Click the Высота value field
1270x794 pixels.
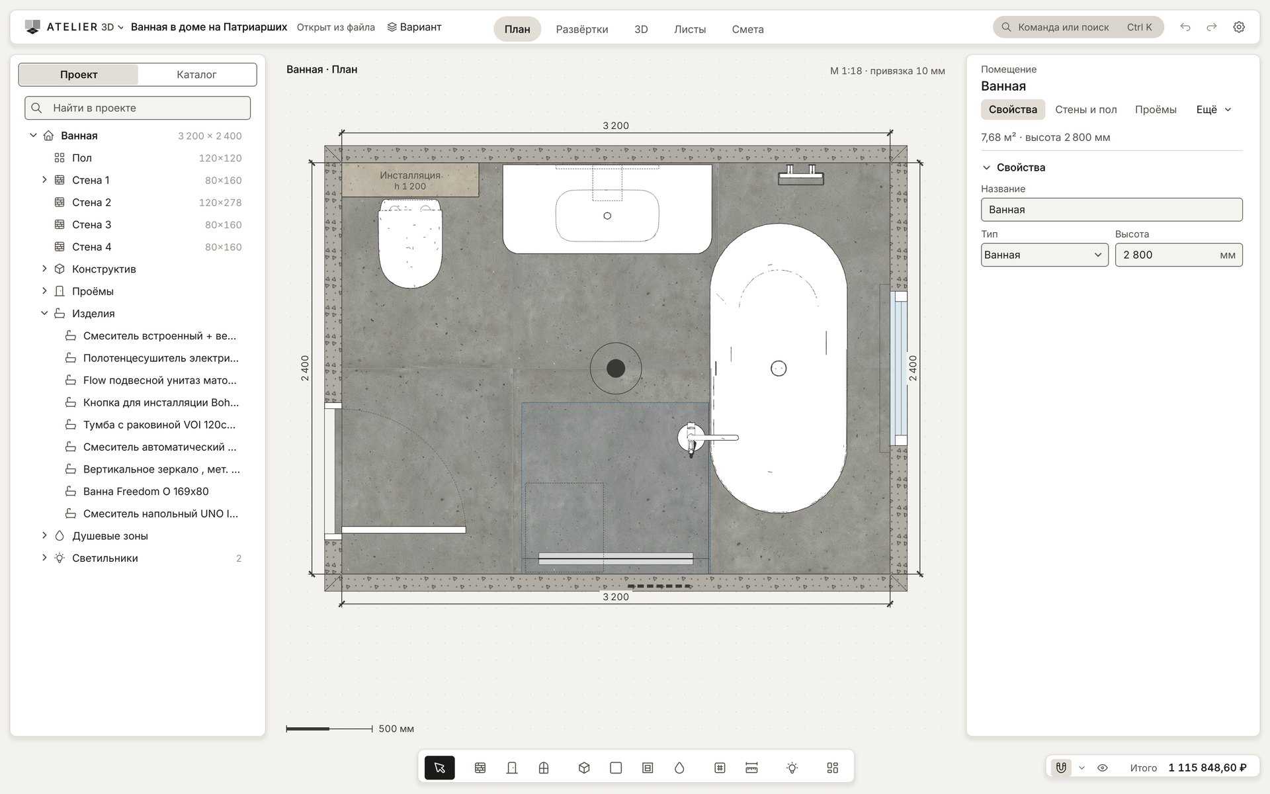point(1179,255)
